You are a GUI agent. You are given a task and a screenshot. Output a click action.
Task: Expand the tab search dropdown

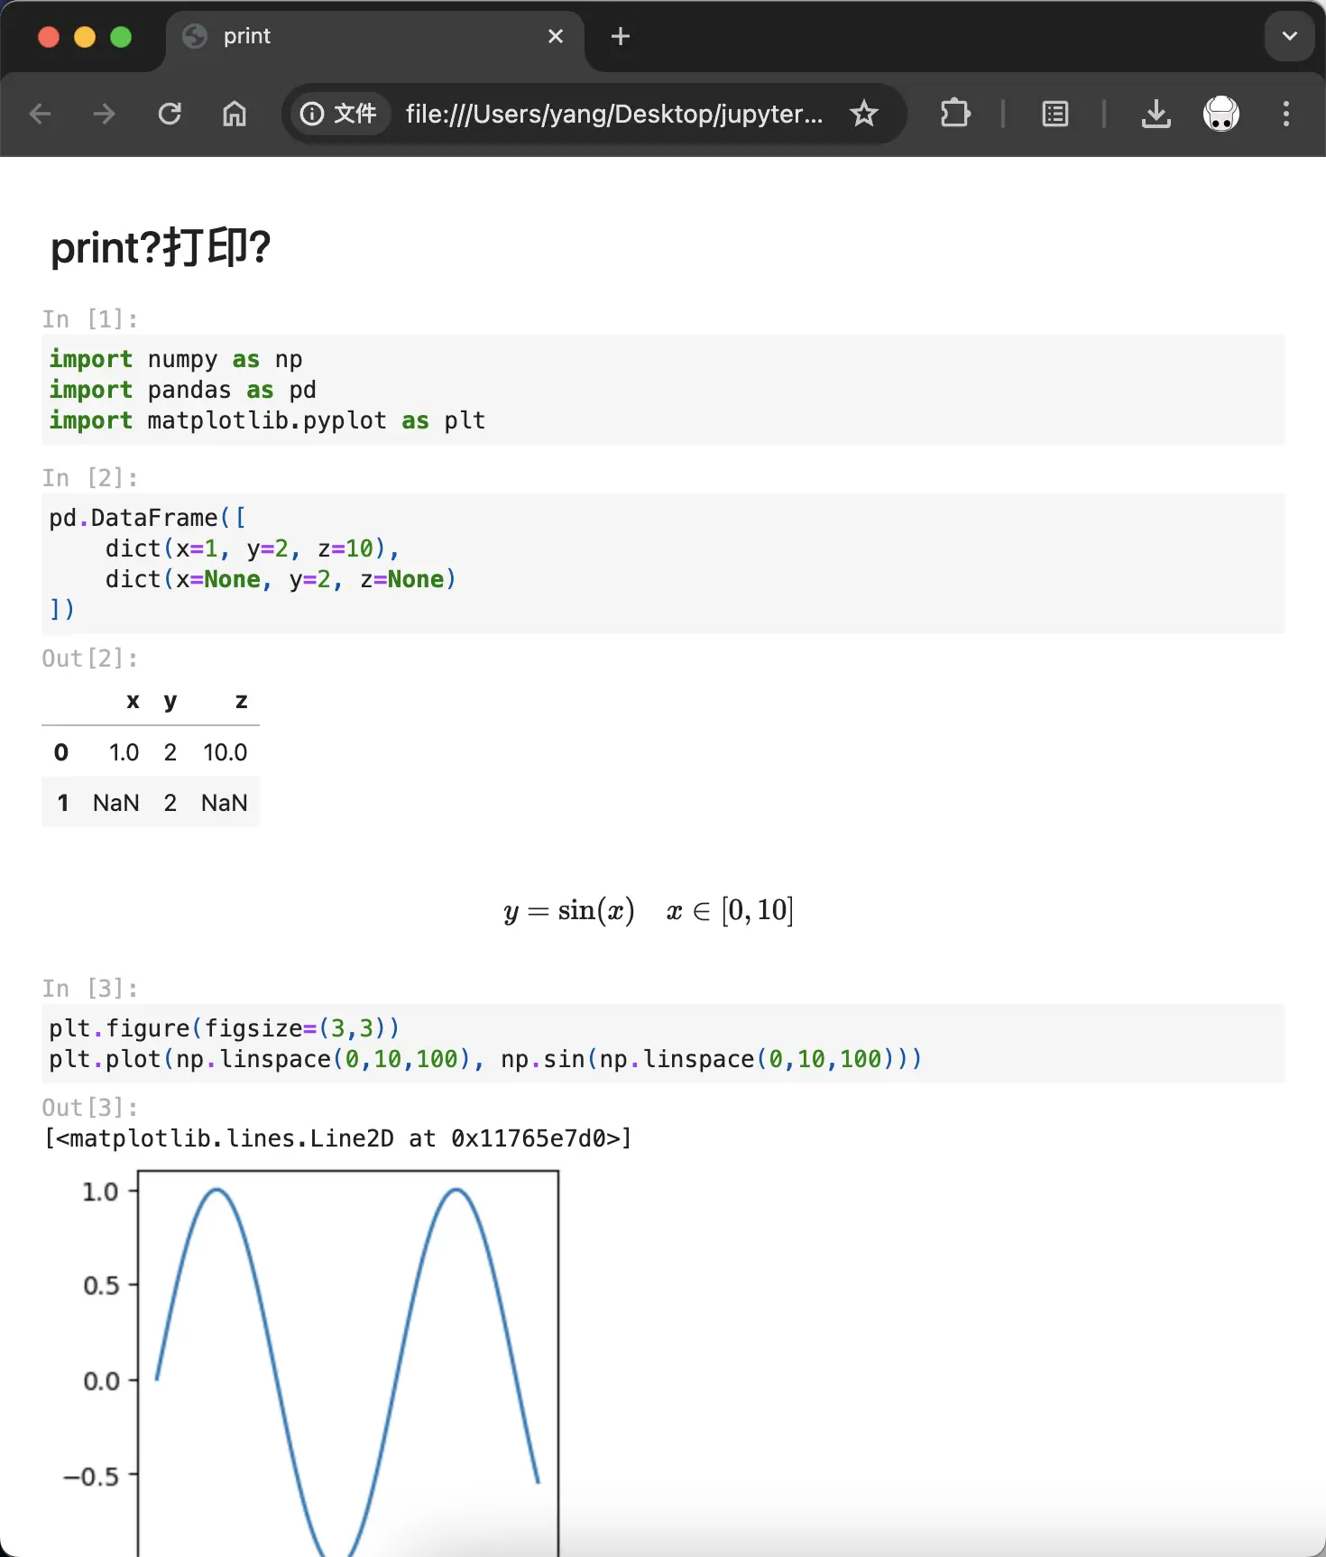1289,36
